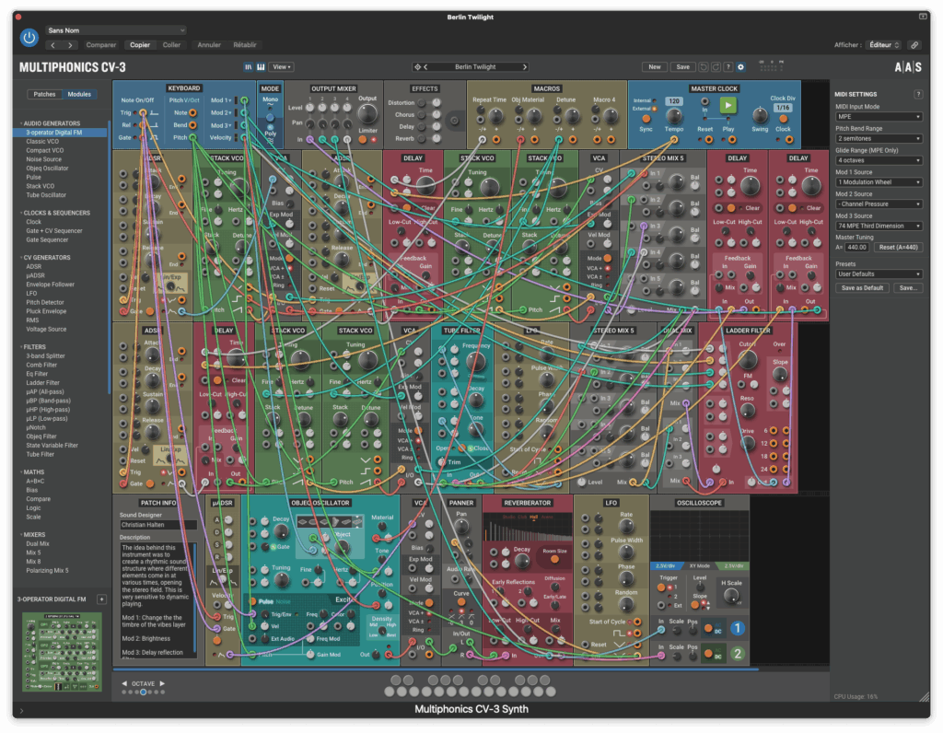The image size is (943, 733).
Task: Click the link icon beside Éditeur
Action: [x=914, y=44]
